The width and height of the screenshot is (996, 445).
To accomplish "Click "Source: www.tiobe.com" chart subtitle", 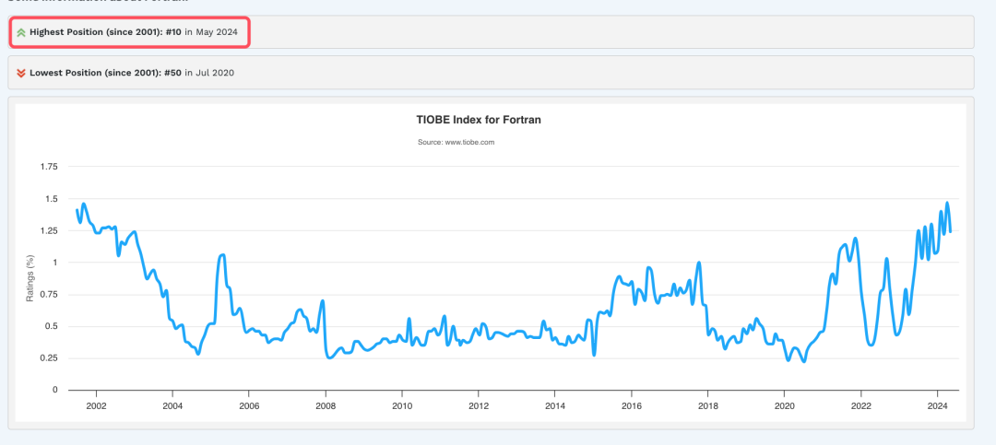I will point(456,142).
